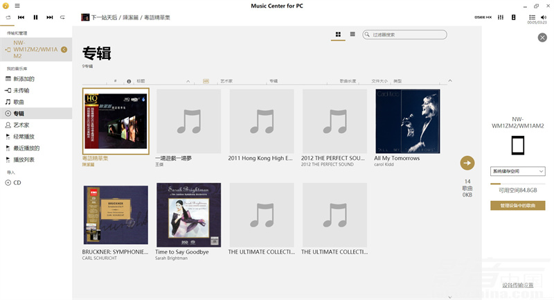Show the play queue list

click(x=532, y=17)
